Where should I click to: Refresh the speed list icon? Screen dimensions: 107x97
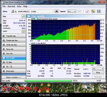[x=79, y=11]
